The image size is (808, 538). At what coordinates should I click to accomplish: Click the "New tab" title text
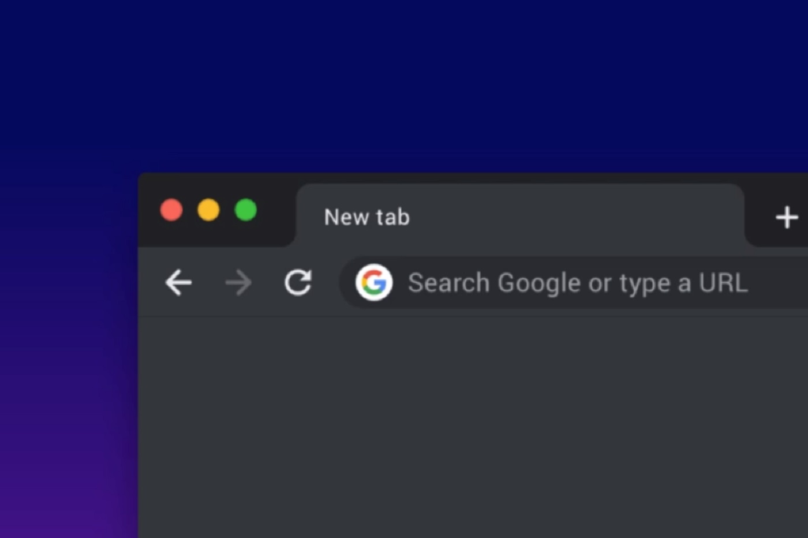tap(366, 217)
